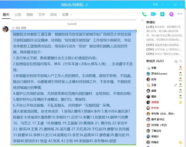Click the @全体成员 mention in message
The width and height of the screenshot is (186, 147).
pos(50,111)
